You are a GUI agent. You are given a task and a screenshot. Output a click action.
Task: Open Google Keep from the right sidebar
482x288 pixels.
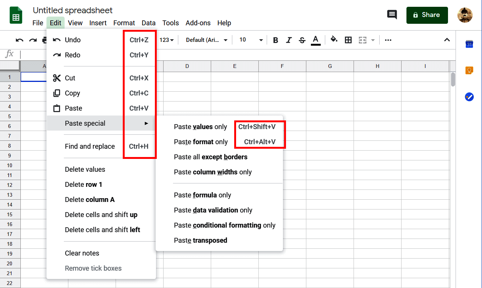click(x=469, y=70)
